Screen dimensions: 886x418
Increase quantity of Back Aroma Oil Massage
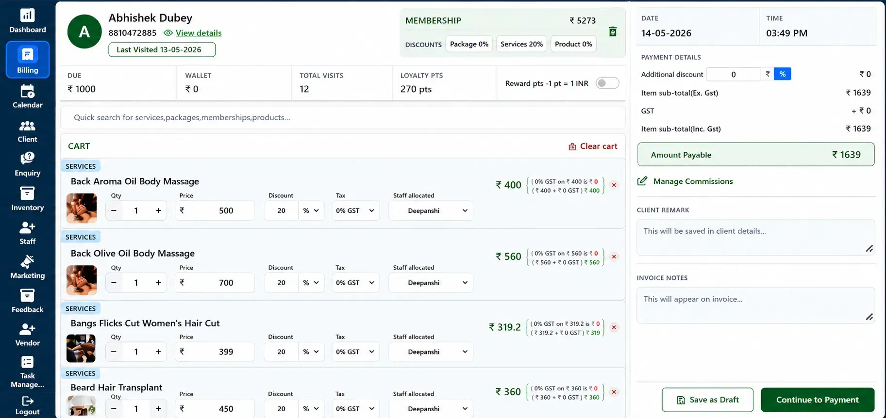click(158, 210)
